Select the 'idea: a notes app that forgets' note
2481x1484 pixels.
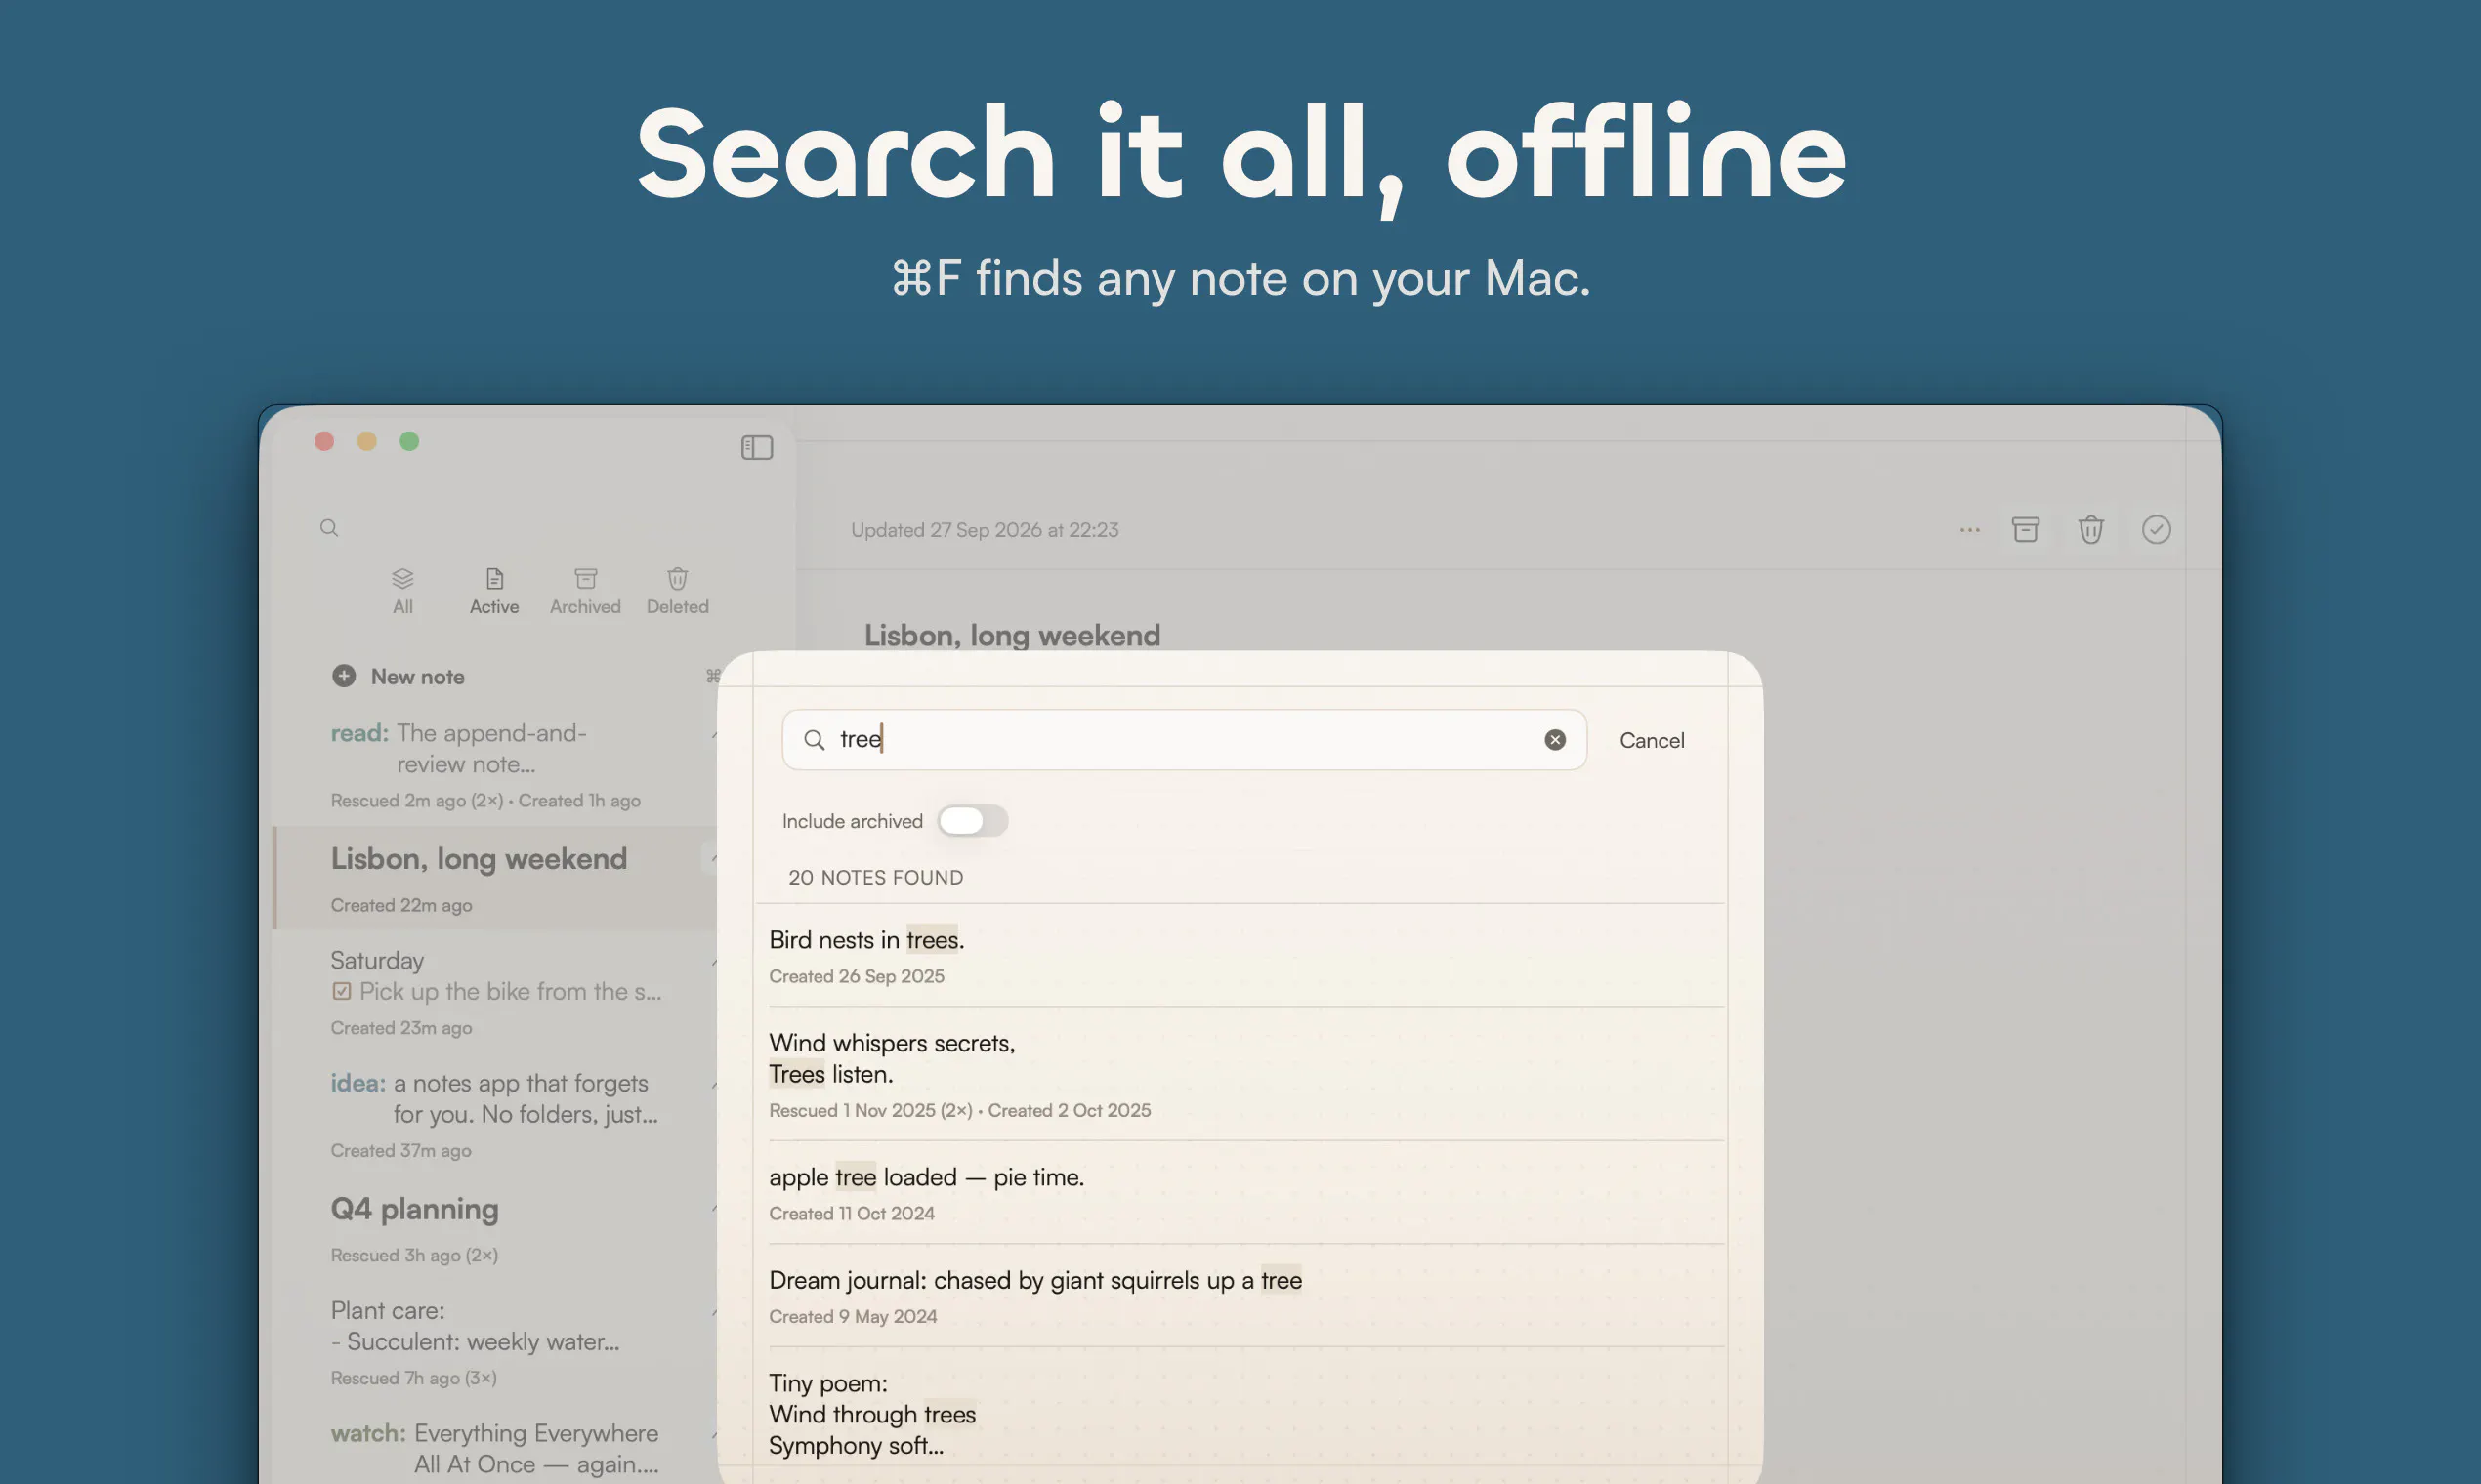(x=497, y=1115)
